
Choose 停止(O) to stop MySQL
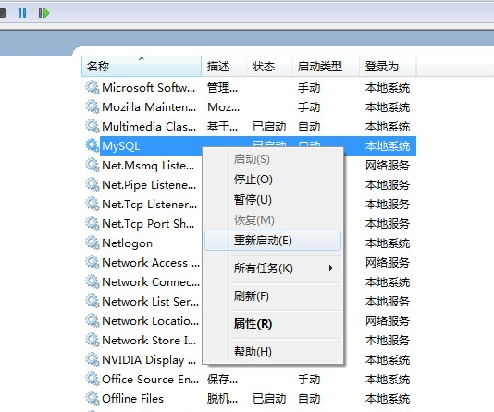coord(273,180)
